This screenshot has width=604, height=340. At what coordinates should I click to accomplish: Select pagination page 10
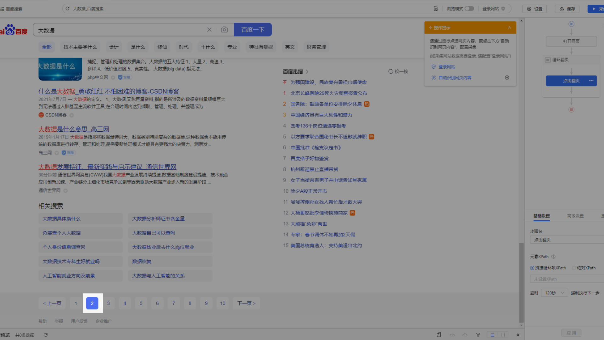pos(222,303)
